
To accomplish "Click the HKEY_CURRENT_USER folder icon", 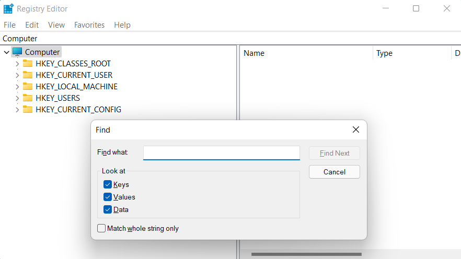I will [x=28, y=75].
